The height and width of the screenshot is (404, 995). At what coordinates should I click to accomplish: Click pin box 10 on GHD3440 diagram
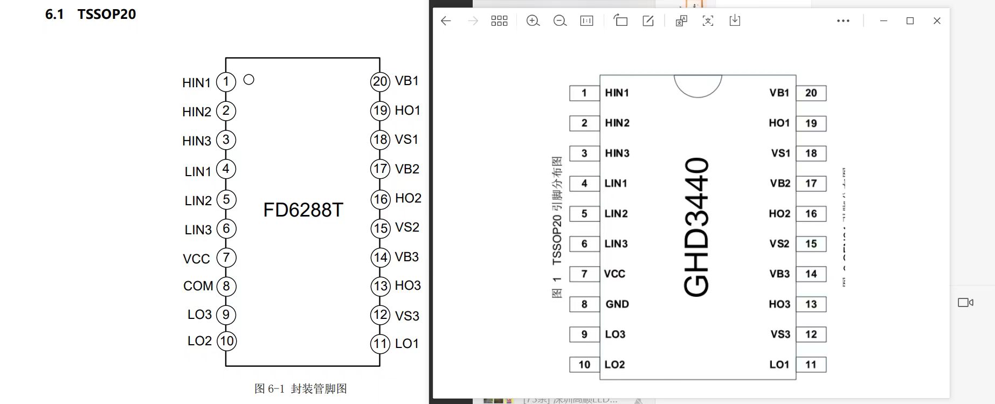tap(585, 365)
